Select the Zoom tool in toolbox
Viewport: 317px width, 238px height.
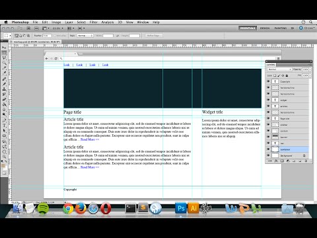point(4,157)
